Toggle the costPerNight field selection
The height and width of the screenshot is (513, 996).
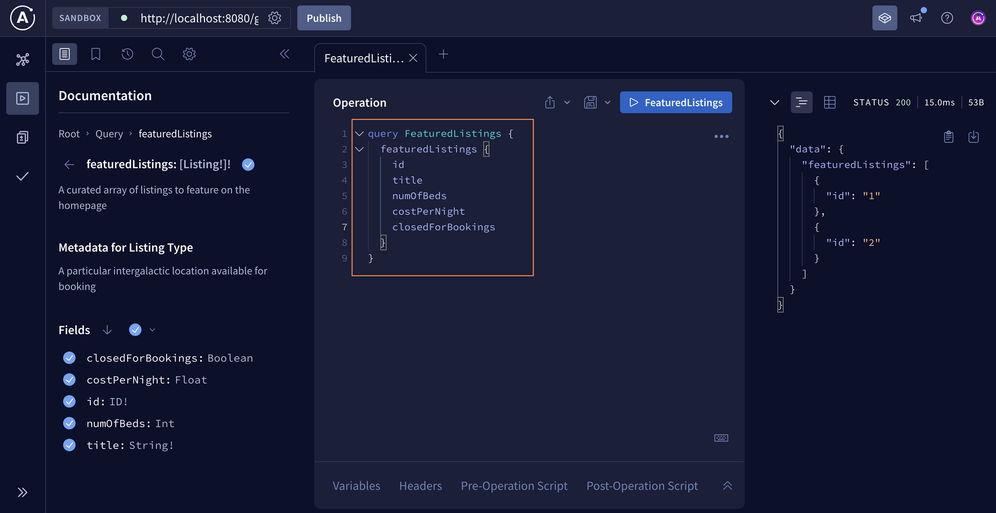(69, 380)
